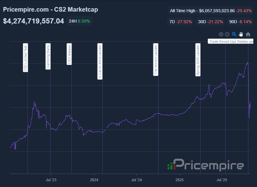The height and width of the screenshot is (187, 257).
Task: Click the All Time High stat
Action: (x=211, y=11)
